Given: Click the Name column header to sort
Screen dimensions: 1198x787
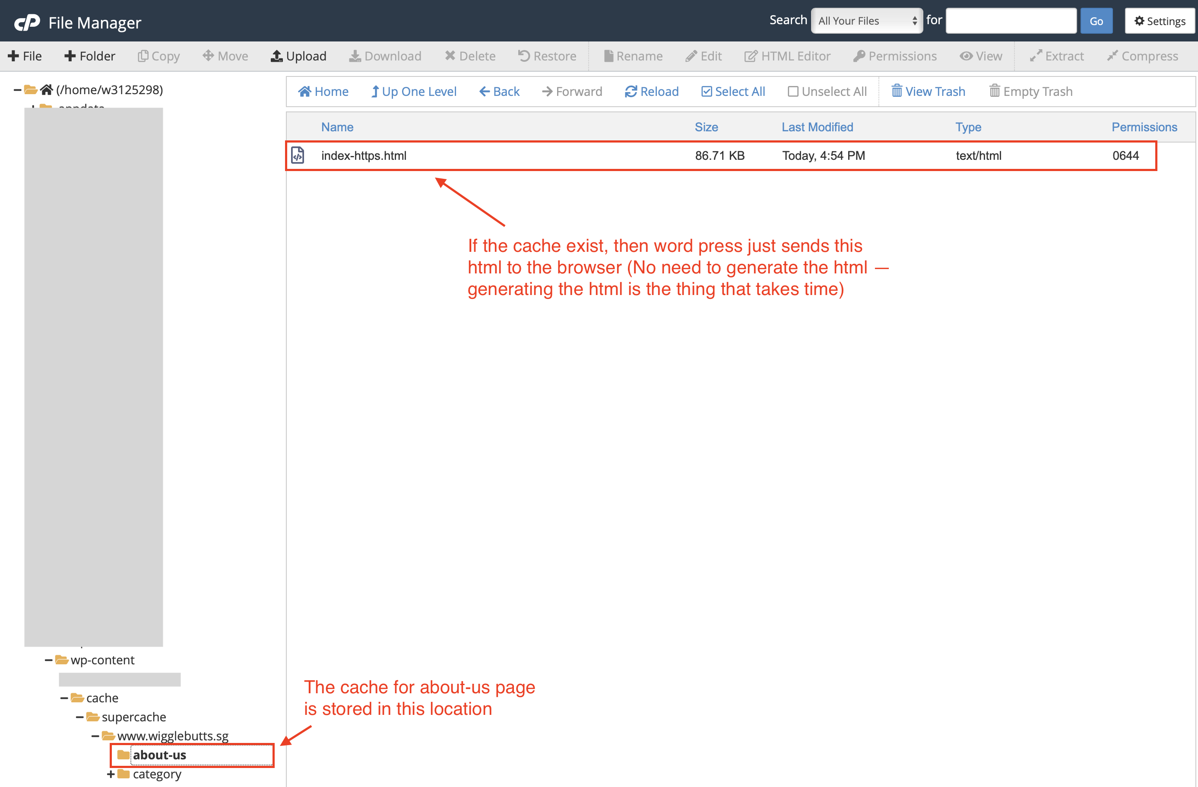Looking at the screenshot, I should point(336,127).
